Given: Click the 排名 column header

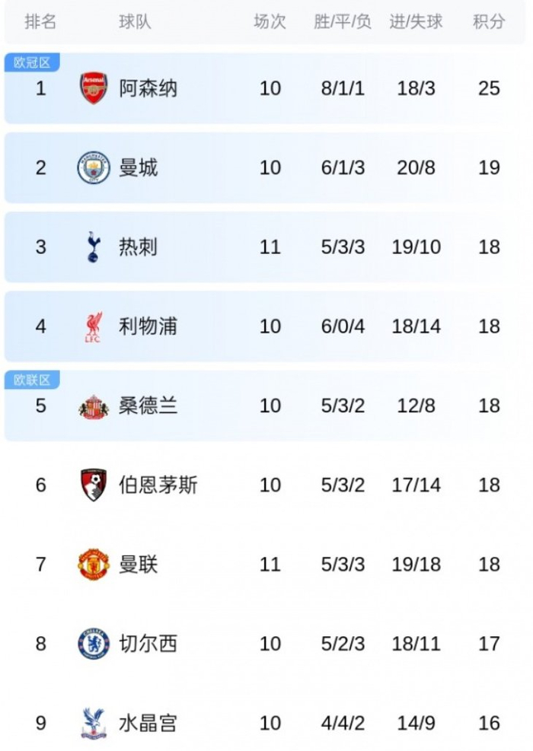Looking at the screenshot, I should (40, 22).
